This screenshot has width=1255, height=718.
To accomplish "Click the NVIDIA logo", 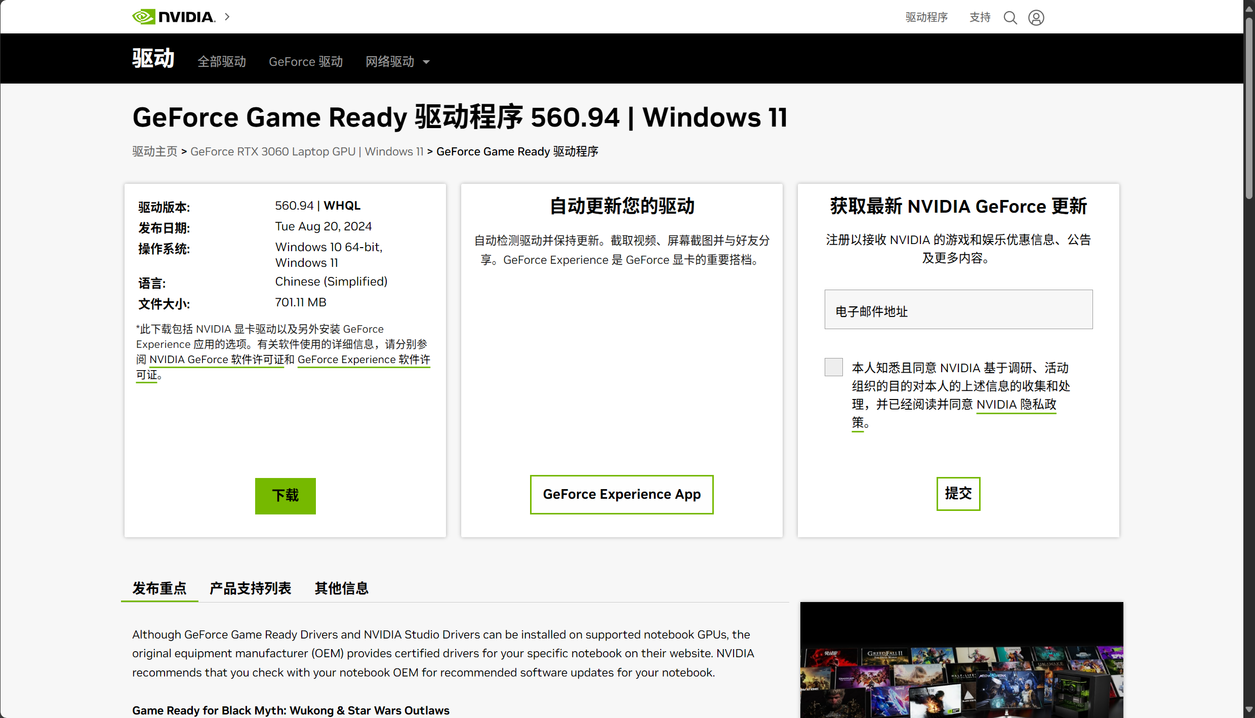I will click(x=173, y=17).
